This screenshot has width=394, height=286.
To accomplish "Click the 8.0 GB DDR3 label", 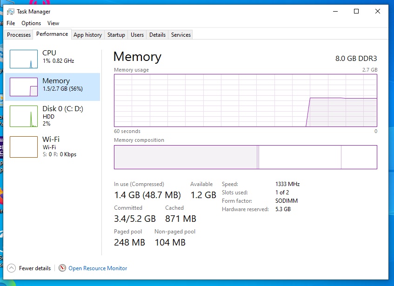I will point(356,59).
